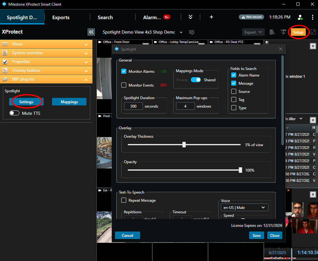Viewport: 318px width, 261px height.
Task: Collapse the side panel with double-arrow icon
Action: tap(91, 32)
